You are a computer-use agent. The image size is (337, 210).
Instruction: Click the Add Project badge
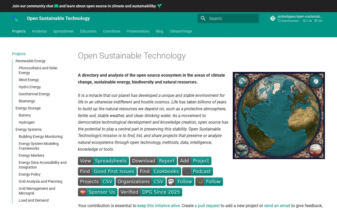tap(195, 161)
